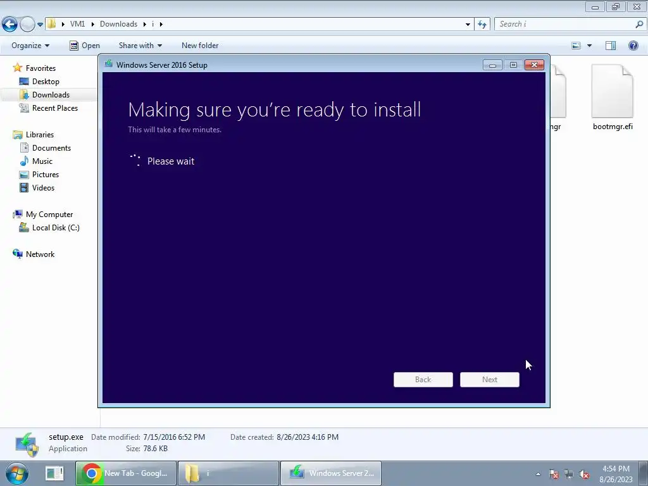Show hidden tray icons arrow
Viewport: 648px width, 486px height.
tap(538, 474)
